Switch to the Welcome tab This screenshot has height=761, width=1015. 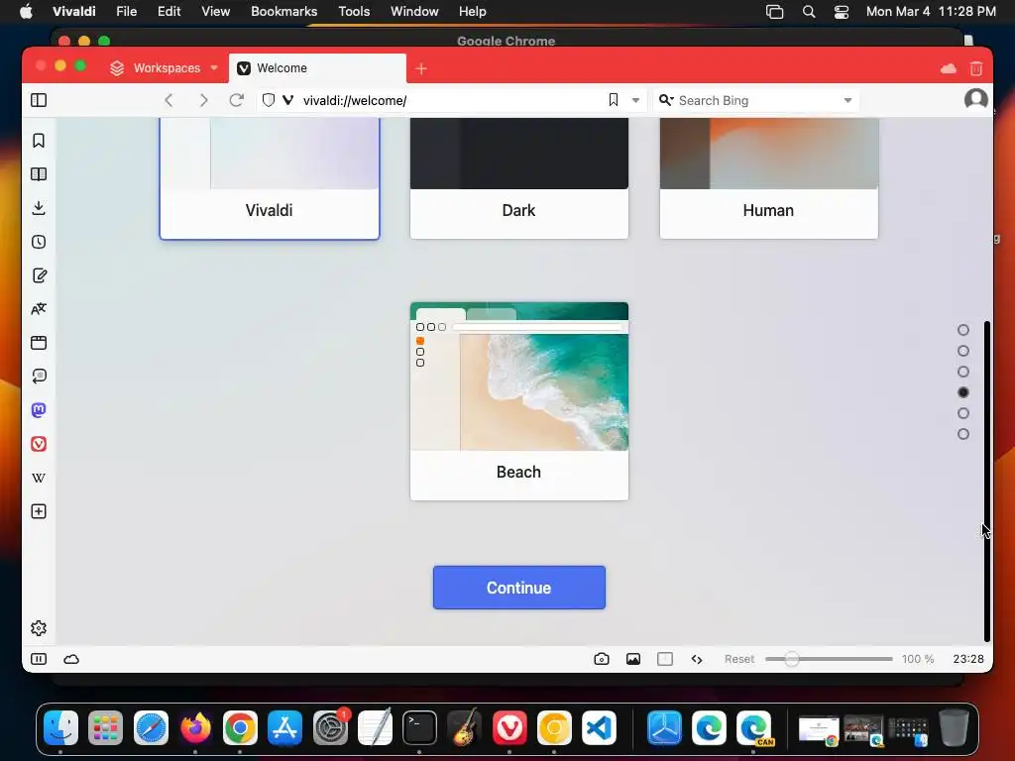click(317, 68)
